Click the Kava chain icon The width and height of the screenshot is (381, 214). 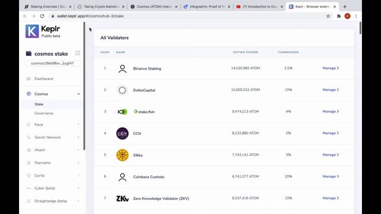pos(29,124)
